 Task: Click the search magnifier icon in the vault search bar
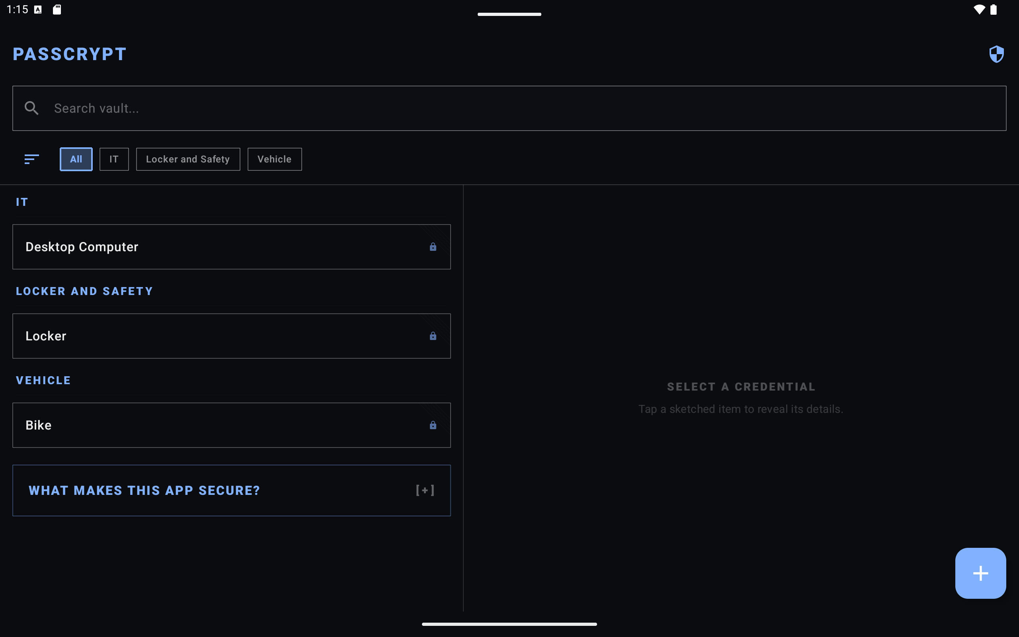pyautogui.click(x=31, y=108)
